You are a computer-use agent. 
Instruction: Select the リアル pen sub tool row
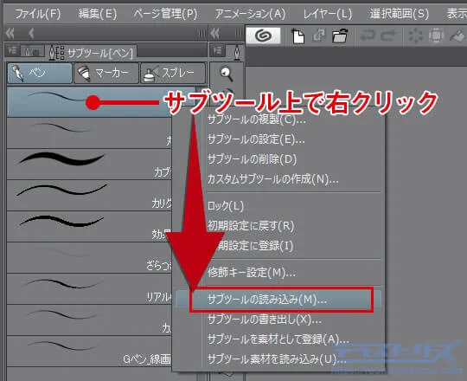[x=89, y=289]
